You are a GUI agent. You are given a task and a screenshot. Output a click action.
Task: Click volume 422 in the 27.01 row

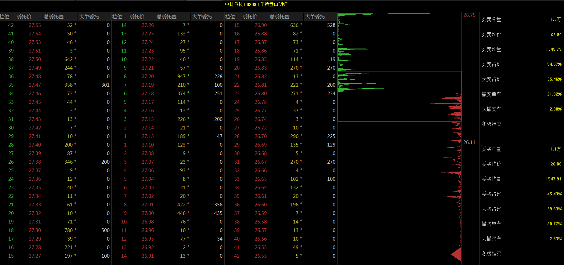[182, 205]
